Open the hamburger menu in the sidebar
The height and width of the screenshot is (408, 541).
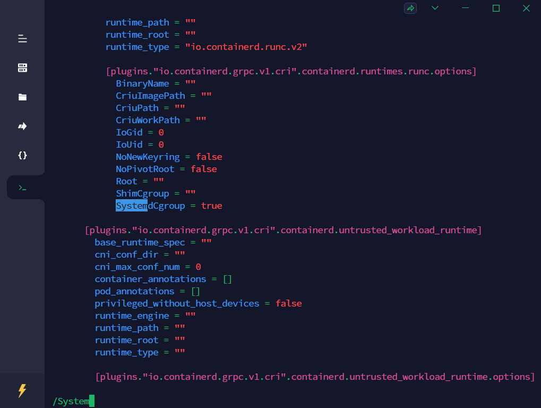tap(22, 39)
